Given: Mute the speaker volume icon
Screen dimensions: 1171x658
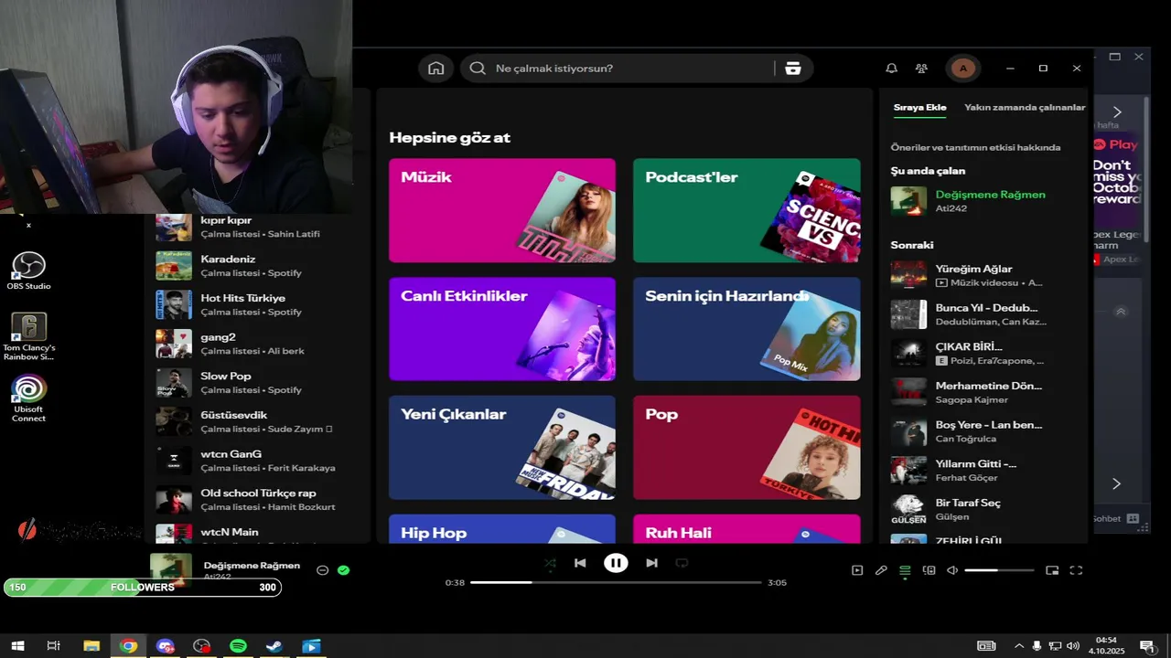Looking at the screenshot, I should pyautogui.click(x=952, y=570).
